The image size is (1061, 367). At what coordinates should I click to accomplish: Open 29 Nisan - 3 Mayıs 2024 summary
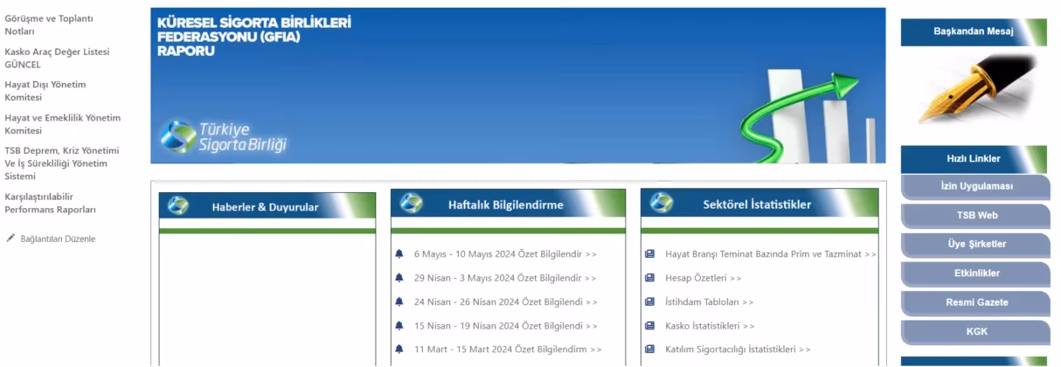(x=505, y=278)
